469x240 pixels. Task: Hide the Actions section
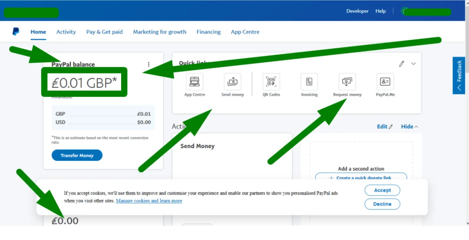tap(409, 126)
